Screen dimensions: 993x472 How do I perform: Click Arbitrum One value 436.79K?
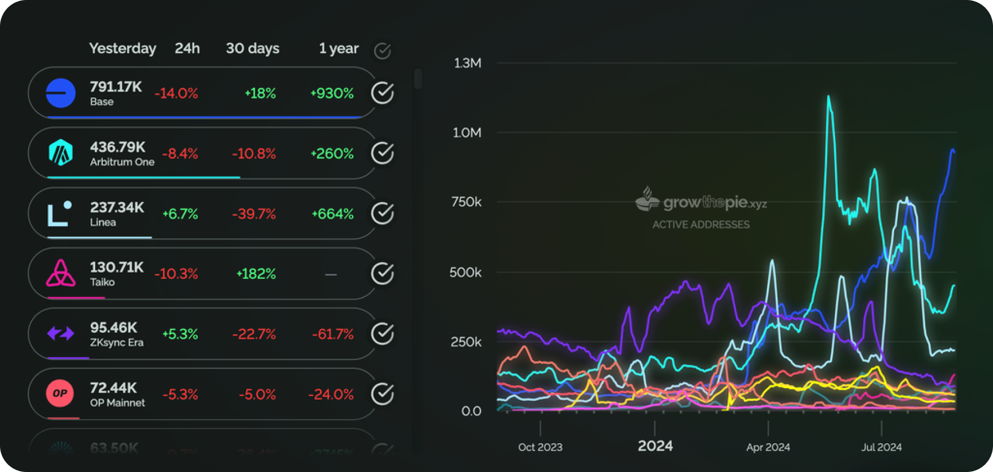118,147
